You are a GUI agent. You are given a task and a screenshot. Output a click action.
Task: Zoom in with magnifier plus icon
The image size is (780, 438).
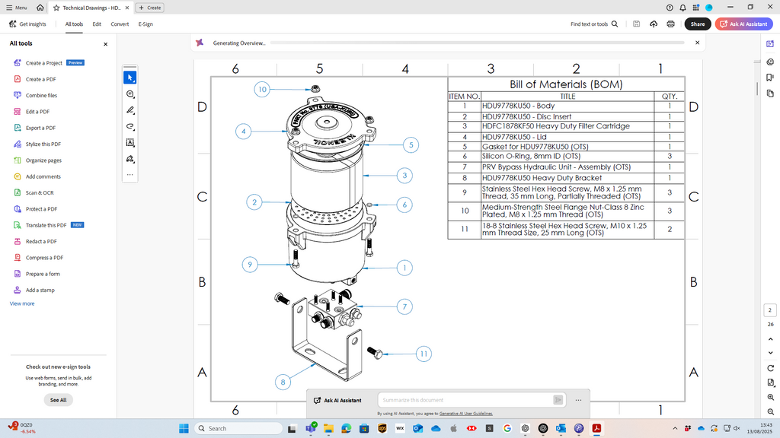[771, 397]
